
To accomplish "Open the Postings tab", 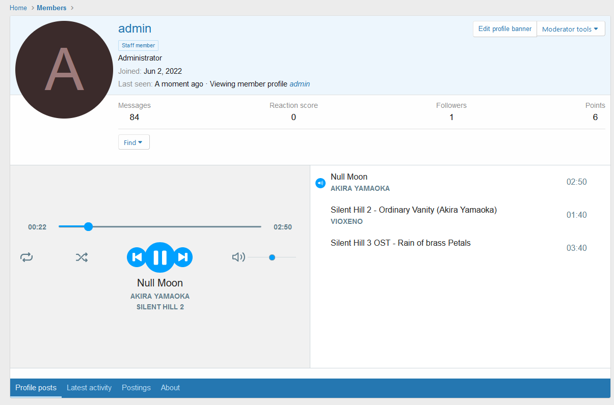I will point(136,388).
